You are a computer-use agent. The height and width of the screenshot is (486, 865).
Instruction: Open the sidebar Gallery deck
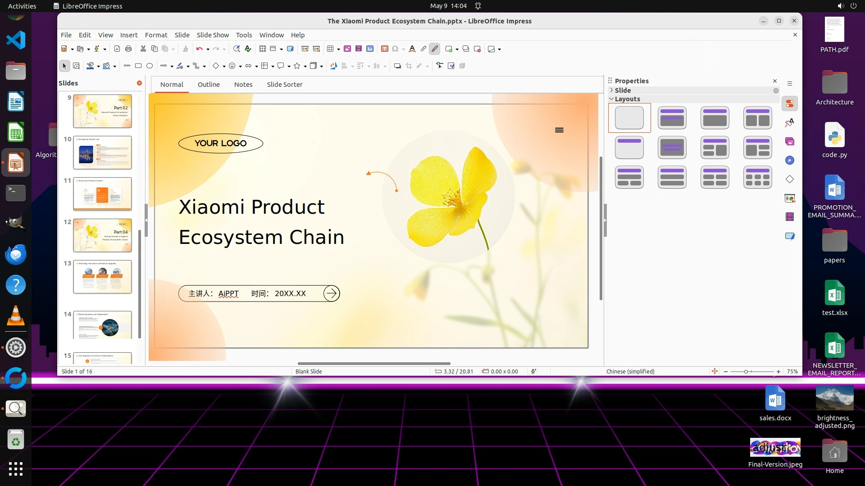click(790, 141)
